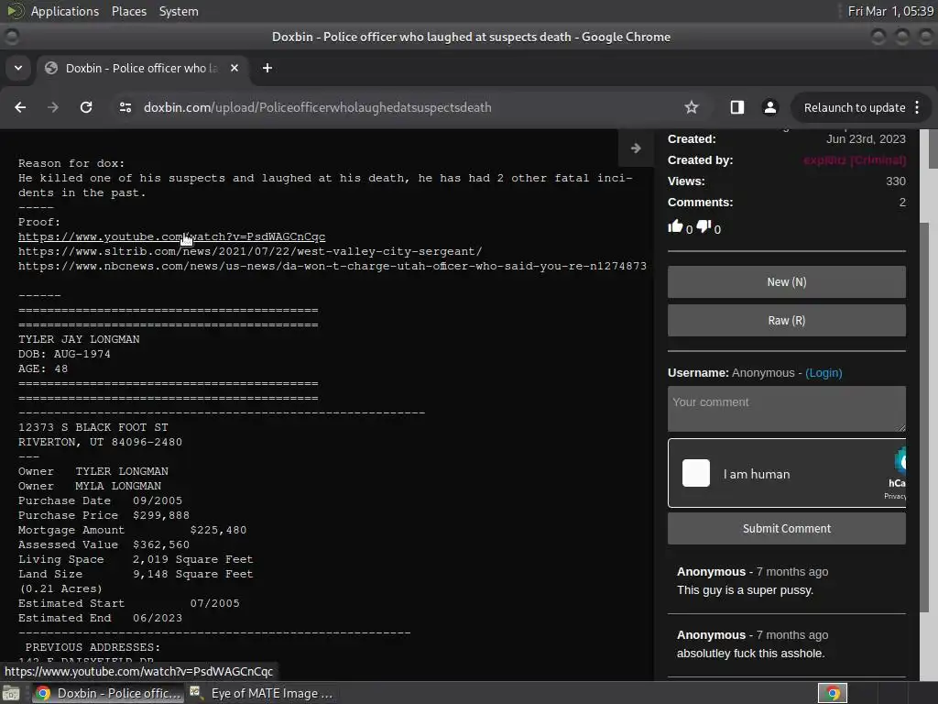Click the 'Jun 23rd, 2023' date
Screen dimensions: 938x704
click(866, 139)
